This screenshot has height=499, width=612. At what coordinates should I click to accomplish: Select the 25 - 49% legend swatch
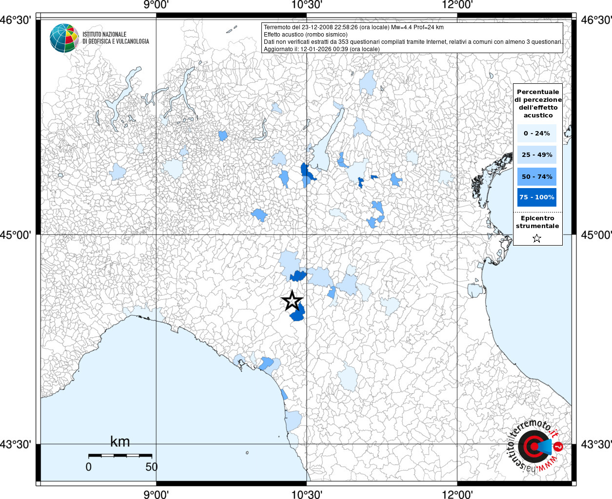(537, 155)
